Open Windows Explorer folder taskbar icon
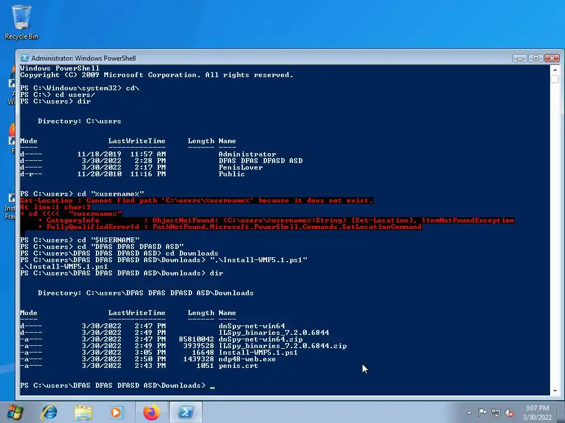 (83, 412)
